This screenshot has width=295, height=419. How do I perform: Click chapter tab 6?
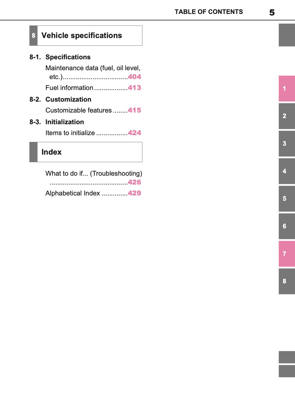click(x=287, y=226)
